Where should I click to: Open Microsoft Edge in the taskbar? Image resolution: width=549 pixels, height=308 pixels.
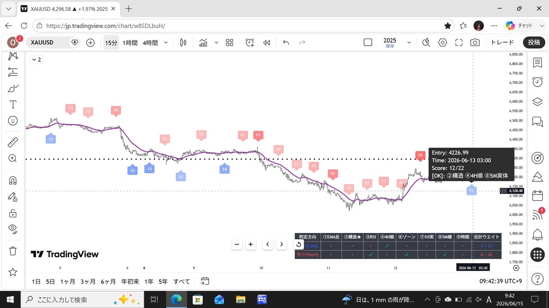click(176, 299)
